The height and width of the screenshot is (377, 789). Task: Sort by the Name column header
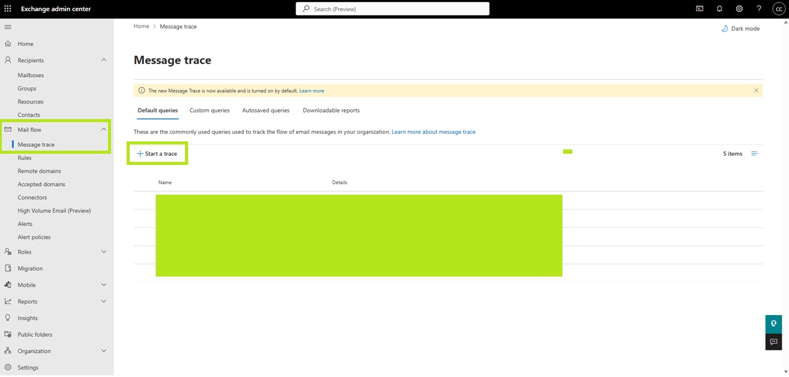coord(165,182)
